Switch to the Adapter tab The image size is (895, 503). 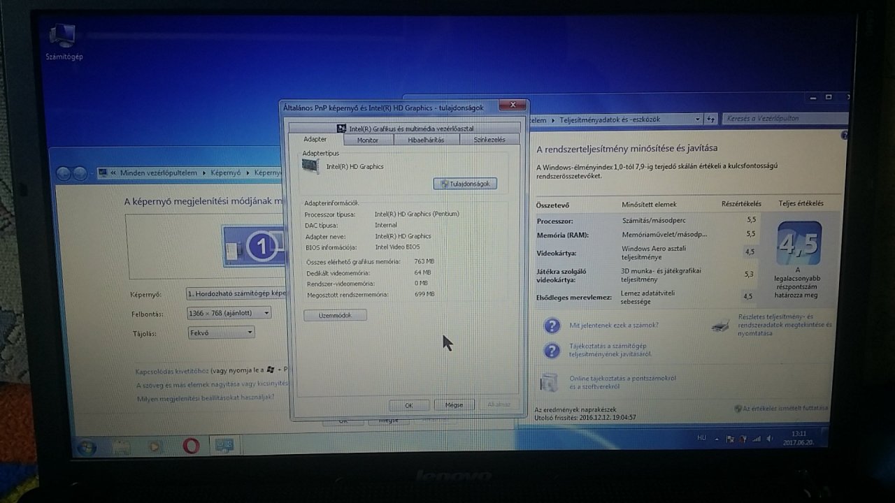[315, 140]
